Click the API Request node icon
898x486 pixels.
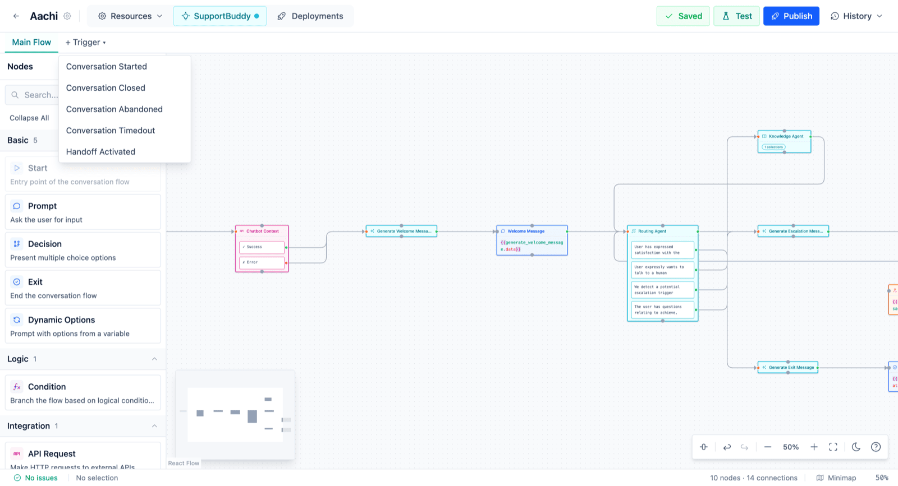click(x=17, y=454)
